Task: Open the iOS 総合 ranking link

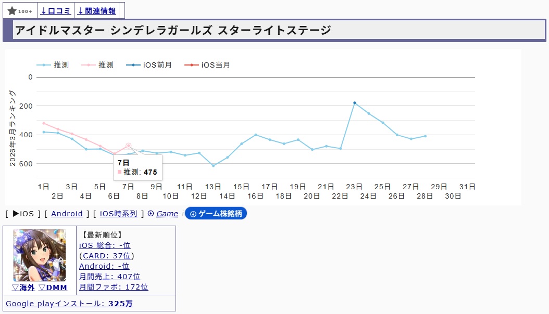Action: tap(105, 245)
